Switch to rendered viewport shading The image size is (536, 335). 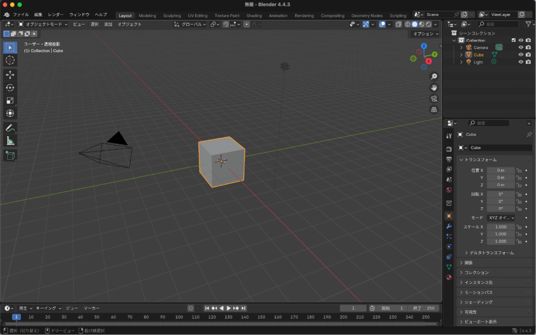click(x=428, y=24)
